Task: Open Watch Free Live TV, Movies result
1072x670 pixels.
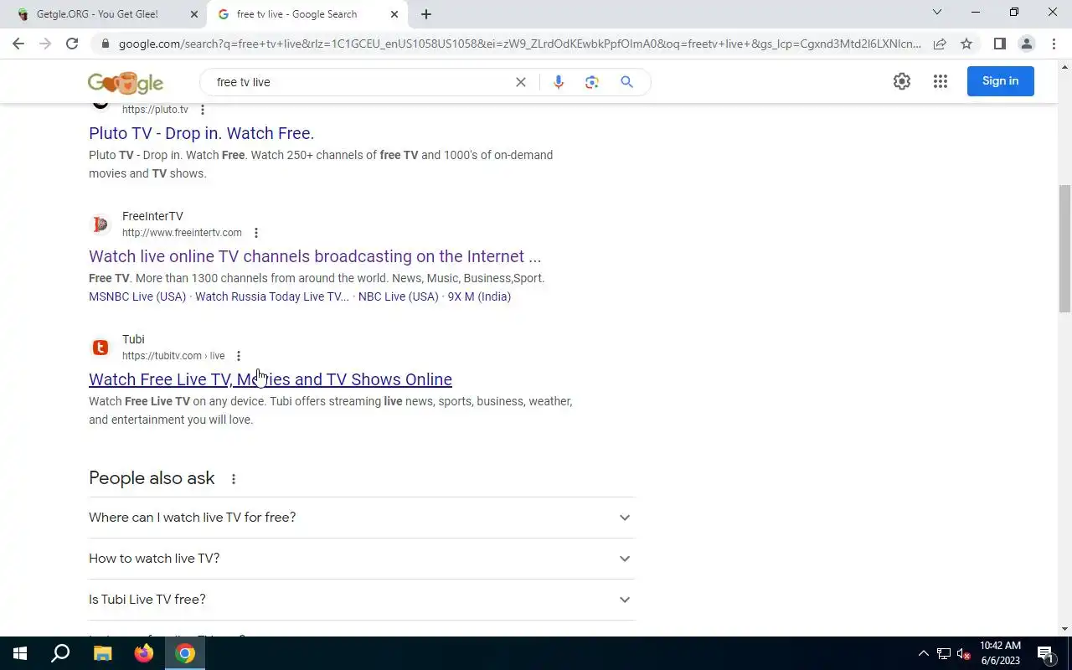Action: click(271, 379)
